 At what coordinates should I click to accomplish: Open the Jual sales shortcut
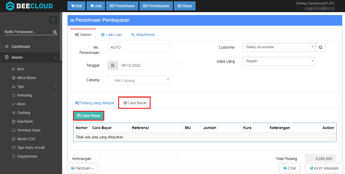coord(96,6)
